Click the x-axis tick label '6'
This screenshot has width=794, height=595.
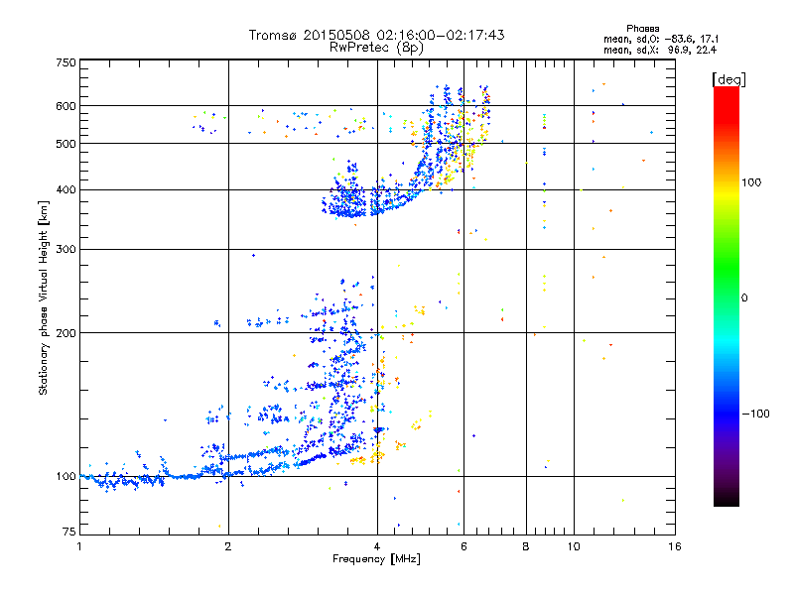coord(463,546)
